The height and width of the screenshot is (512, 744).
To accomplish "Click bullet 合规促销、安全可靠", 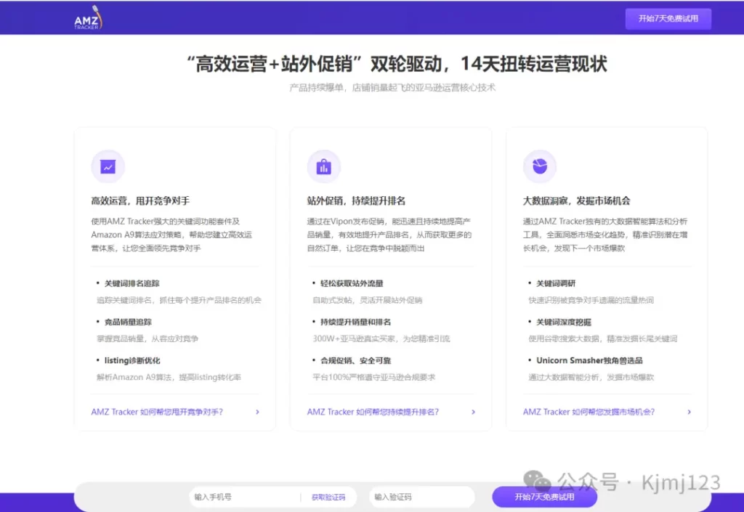I will pyautogui.click(x=355, y=360).
